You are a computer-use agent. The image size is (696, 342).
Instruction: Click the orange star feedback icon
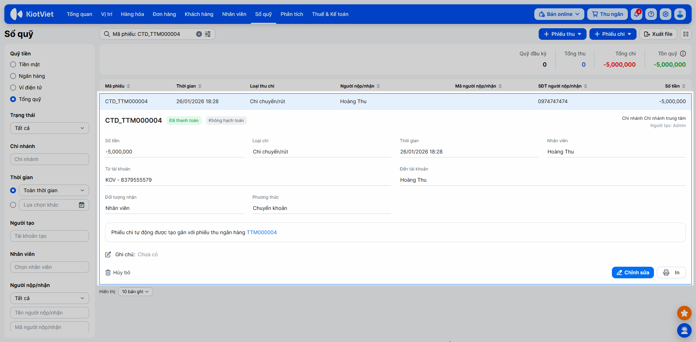[x=684, y=313]
